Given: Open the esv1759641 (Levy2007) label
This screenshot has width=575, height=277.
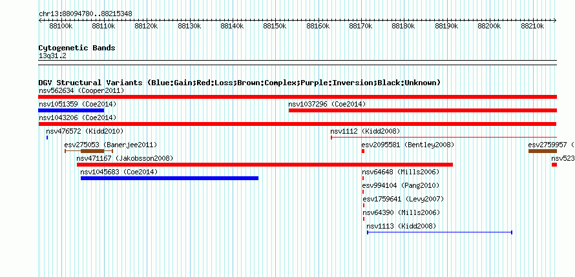Looking at the screenshot, I should coord(403,199).
